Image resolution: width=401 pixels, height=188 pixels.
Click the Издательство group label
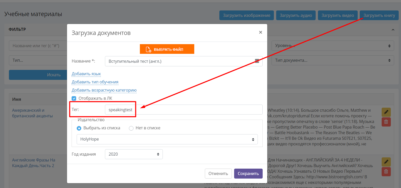pyautogui.click(x=91, y=120)
